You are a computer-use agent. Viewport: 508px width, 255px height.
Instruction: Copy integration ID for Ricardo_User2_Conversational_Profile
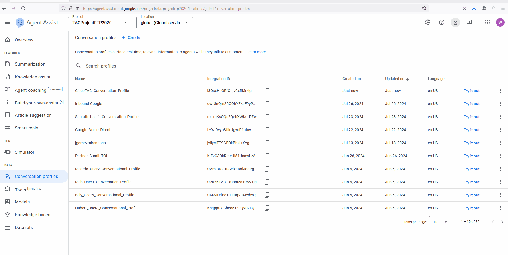point(267,169)
